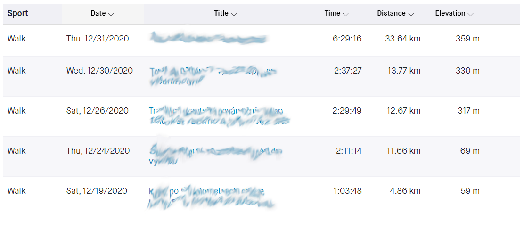Select the 317 m elevation cell
Image resolution: width=524 pixels, height=230 pixels.
tap(467, 111)
